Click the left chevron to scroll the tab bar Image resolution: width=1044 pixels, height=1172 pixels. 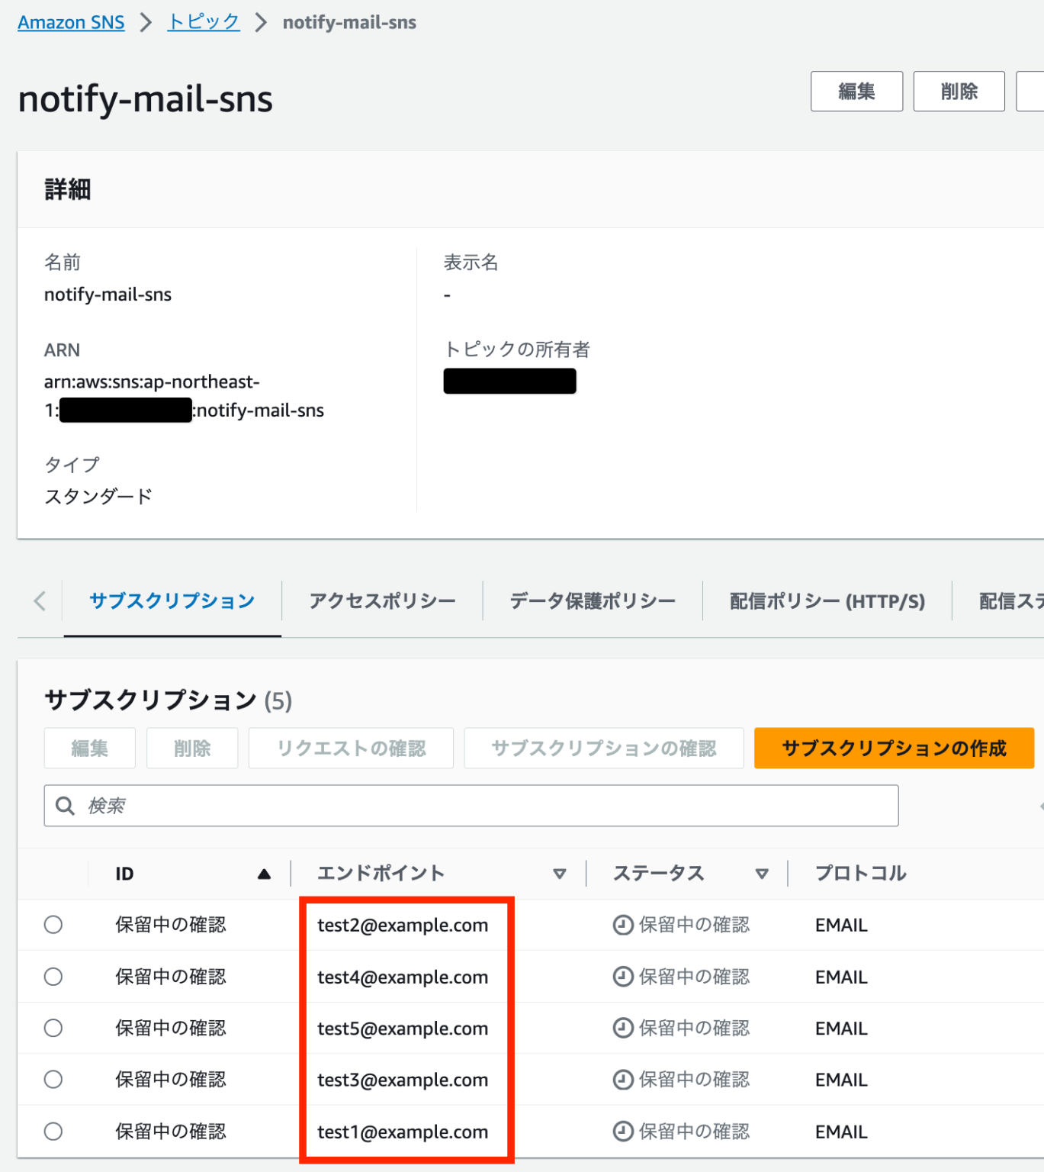coord(39,601)
